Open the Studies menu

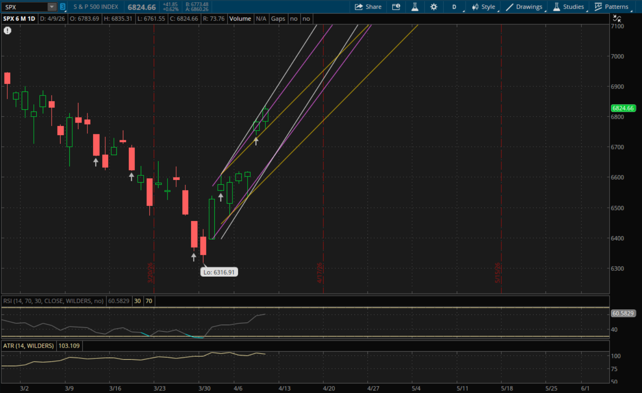(x=569, y=7)
